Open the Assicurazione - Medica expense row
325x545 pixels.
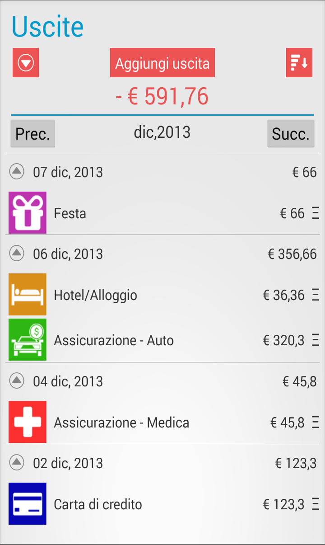point(162,422)
